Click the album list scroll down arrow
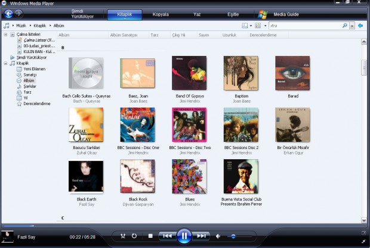The image size is (370, 248). (364, 220)
